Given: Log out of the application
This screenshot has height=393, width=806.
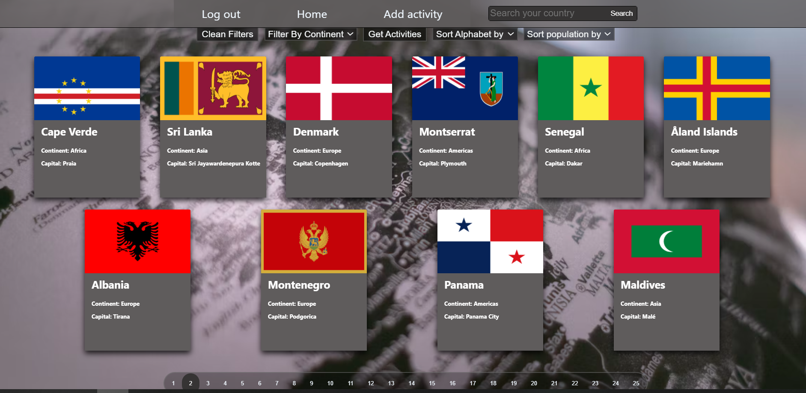Looking at the screenshot, I should (x=221, y=14).
